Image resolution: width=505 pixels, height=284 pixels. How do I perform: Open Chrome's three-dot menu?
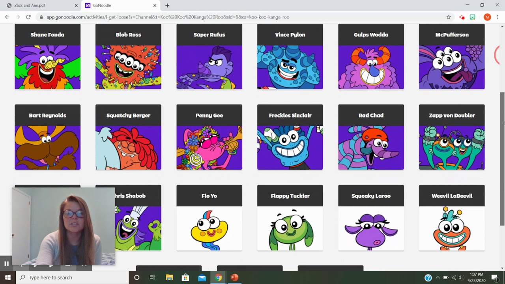point(498,17)
